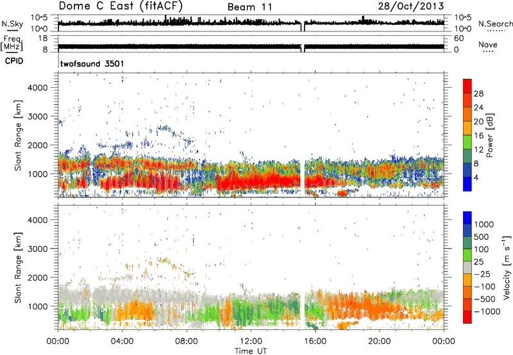The width and height of the screenshot is (513, 355).
Task: Select the "N.Sky" legend label
Action: tap(12, 24)
